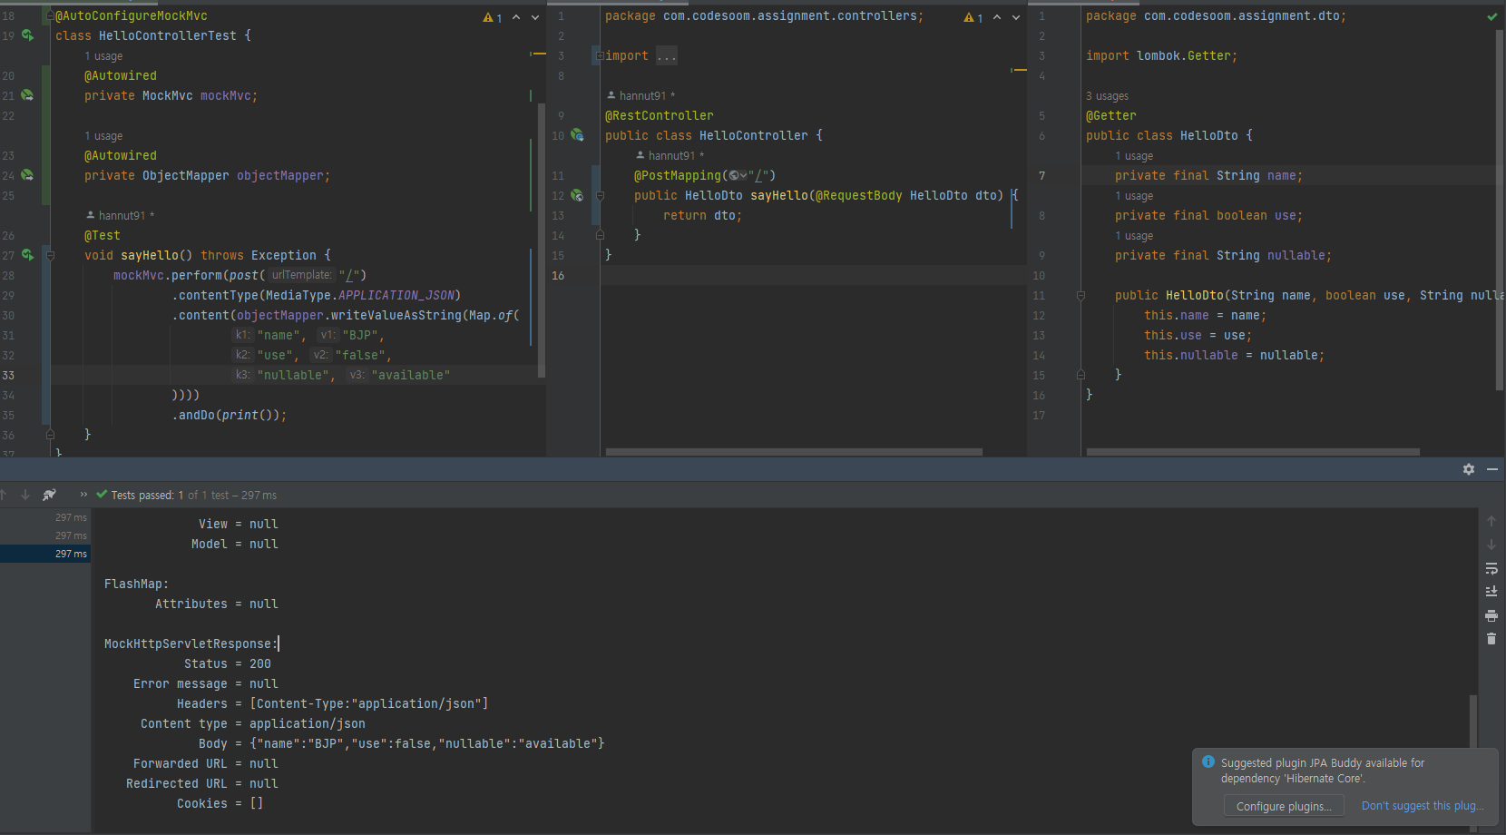Go to previous highlighted error in the HelloController editor
The height and width of the screenshot is (835, 1506).
(x=997, y=17)
